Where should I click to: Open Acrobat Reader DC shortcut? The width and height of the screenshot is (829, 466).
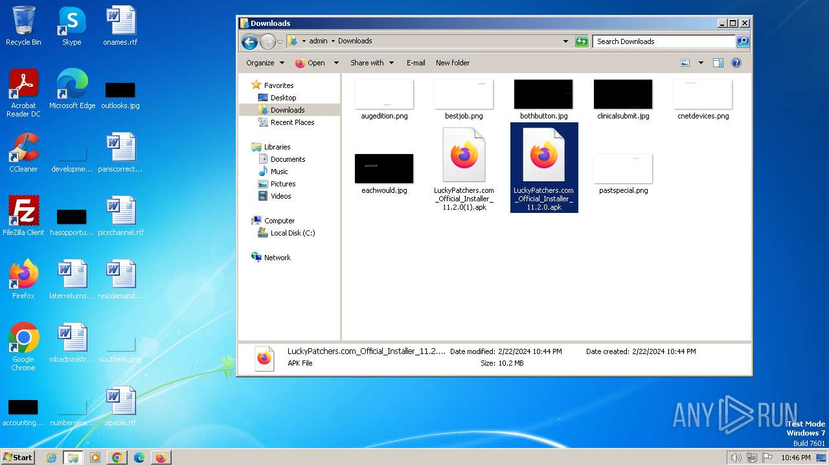coord(23,93)
